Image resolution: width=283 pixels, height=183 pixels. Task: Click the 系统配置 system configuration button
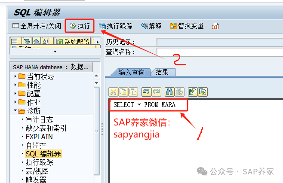[73, 41]
